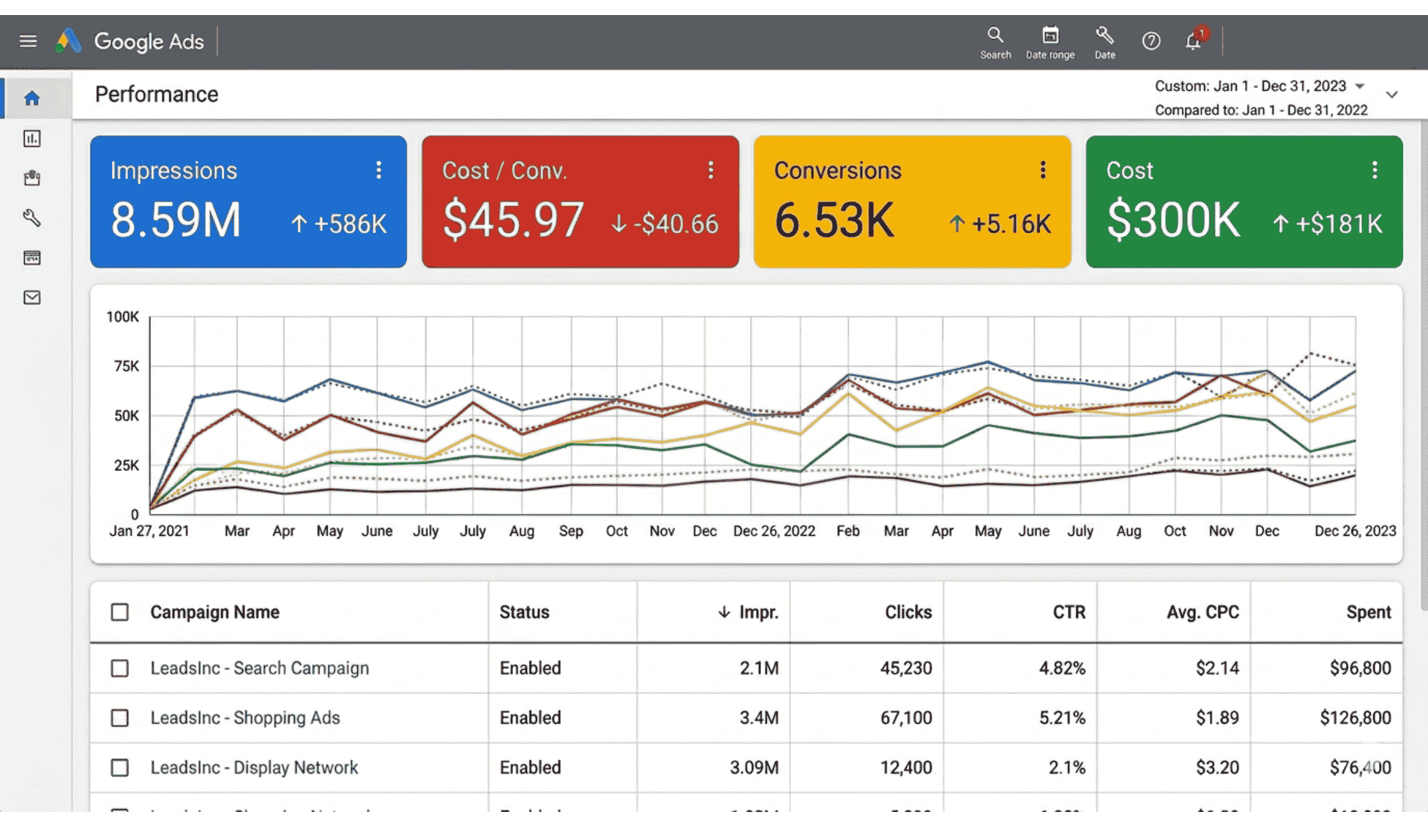
Task: Check the LeadsInc - Search Campaign row
Action: [120, 668]
